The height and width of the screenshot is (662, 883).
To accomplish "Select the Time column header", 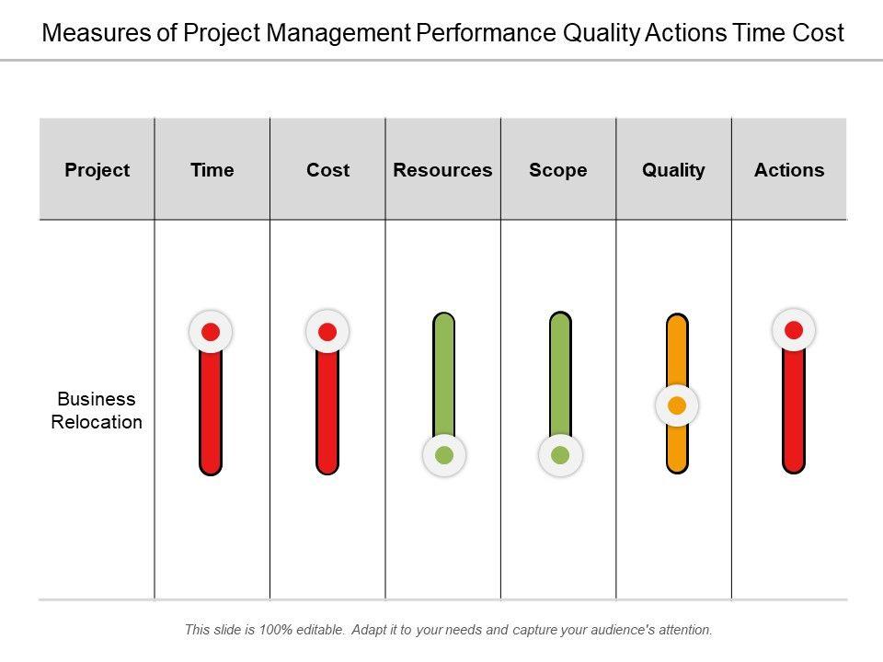I will click(x=212, y=170).
